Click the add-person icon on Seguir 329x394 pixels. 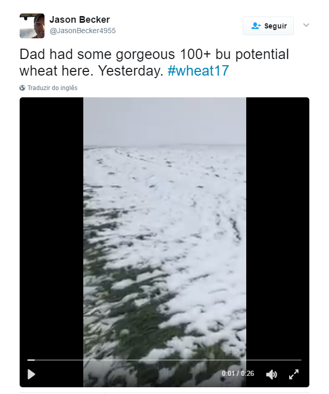click(256, 26)
